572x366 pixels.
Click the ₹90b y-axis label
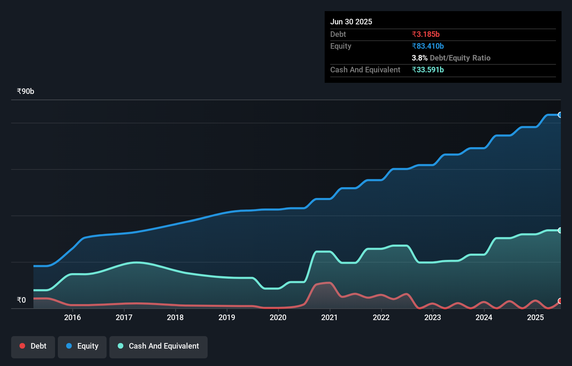(x=25, y=91)
